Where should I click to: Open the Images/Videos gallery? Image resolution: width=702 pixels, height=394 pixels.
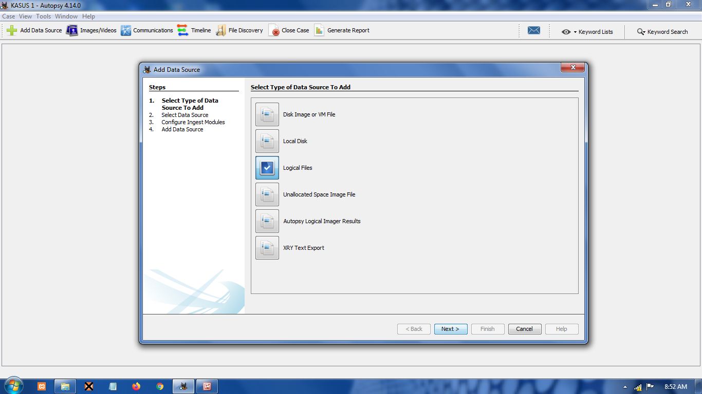tap(72, 30)
